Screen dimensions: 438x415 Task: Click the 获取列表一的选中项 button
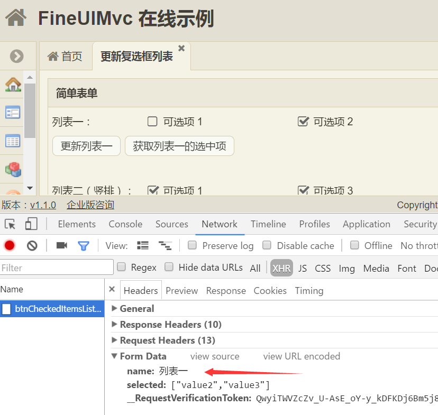[x=179, y=146]
